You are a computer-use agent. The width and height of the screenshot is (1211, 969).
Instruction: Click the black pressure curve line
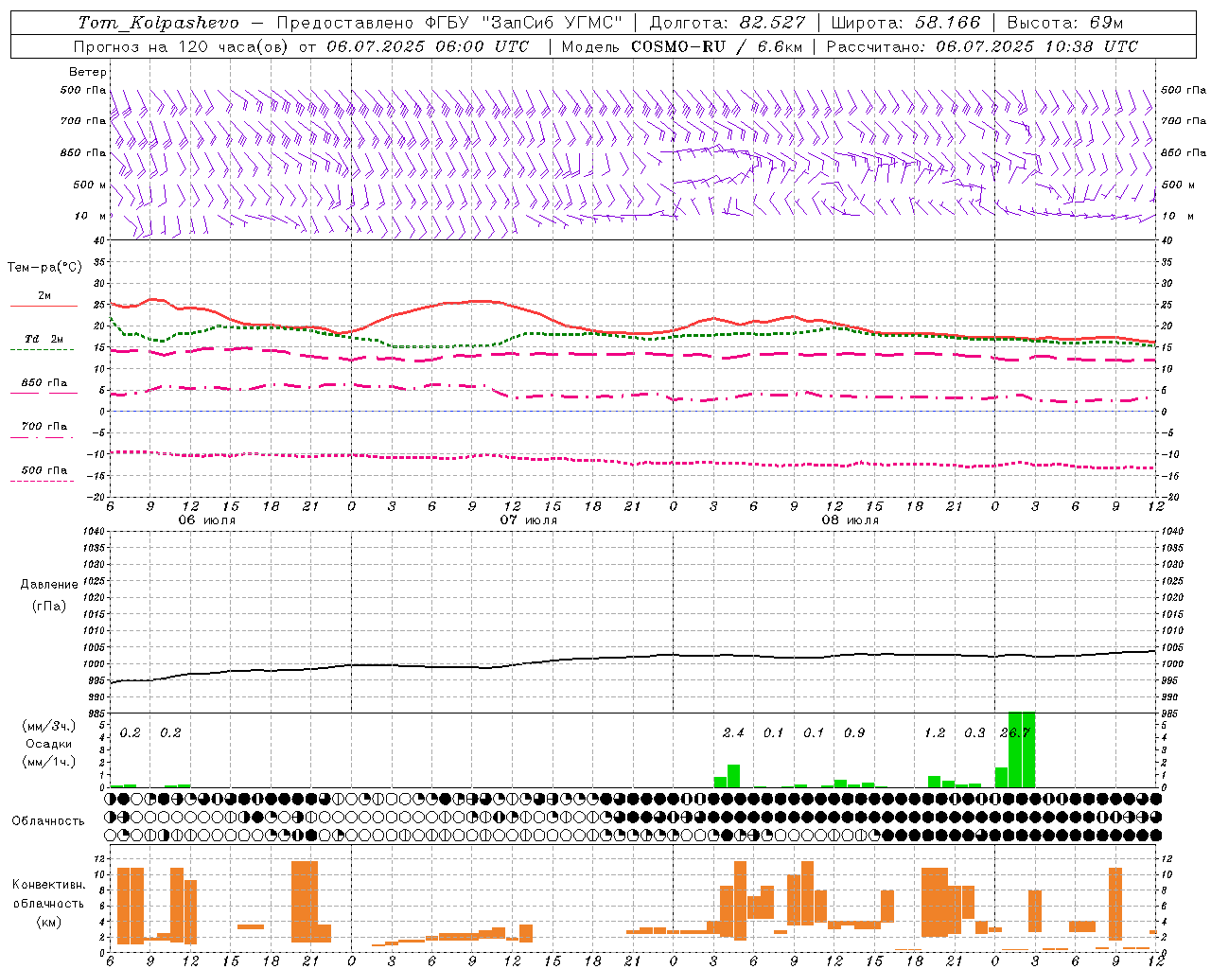[x=634, y=657]
